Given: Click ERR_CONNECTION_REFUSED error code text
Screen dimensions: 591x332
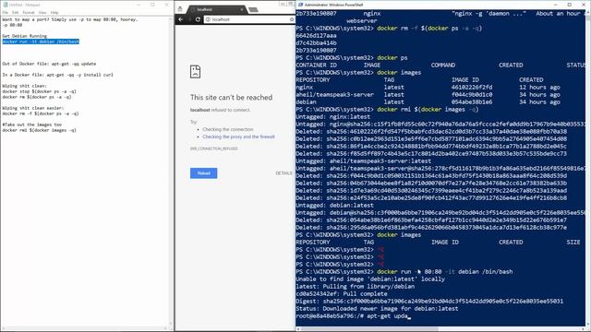Looking at the screenshot, I should click(x=213, y=148).
